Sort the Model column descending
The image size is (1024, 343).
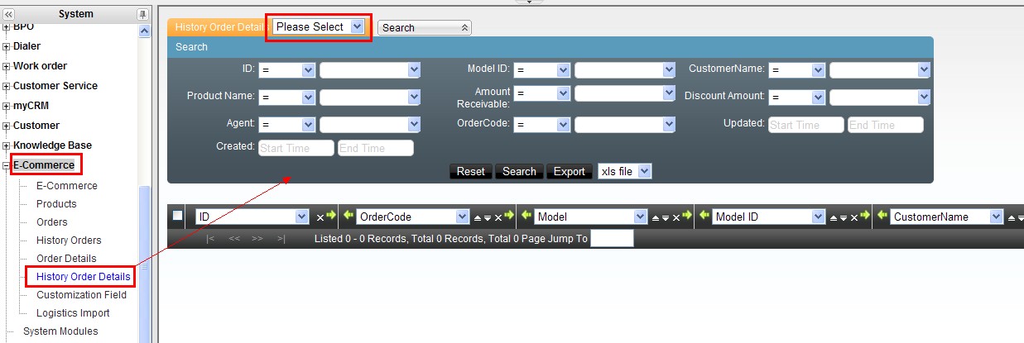tap(666, 217)
